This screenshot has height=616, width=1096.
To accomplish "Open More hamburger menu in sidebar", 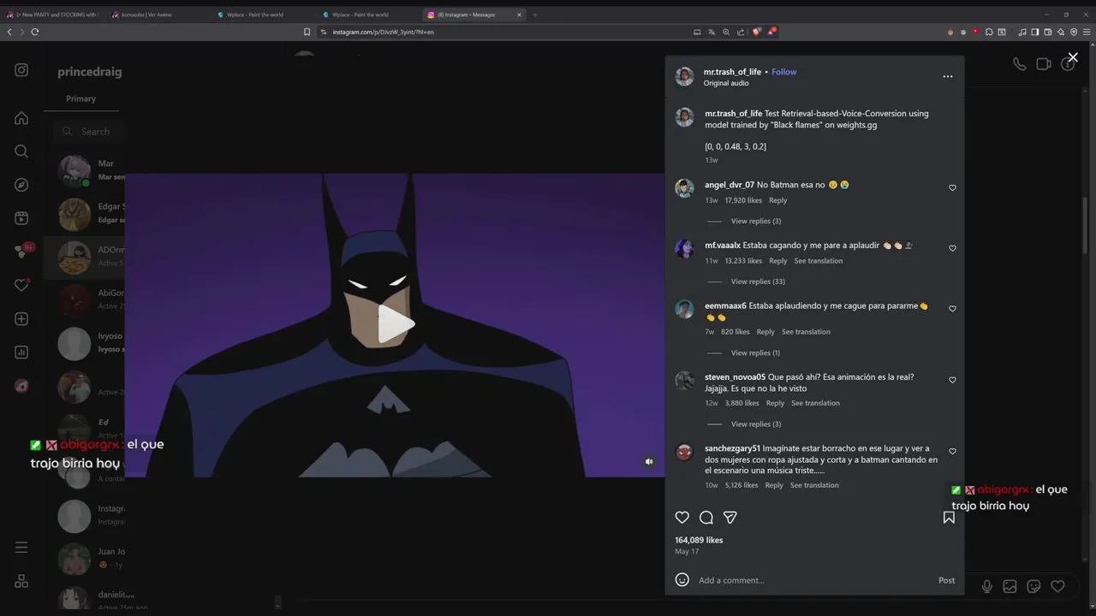I will [x=21, y=548].
